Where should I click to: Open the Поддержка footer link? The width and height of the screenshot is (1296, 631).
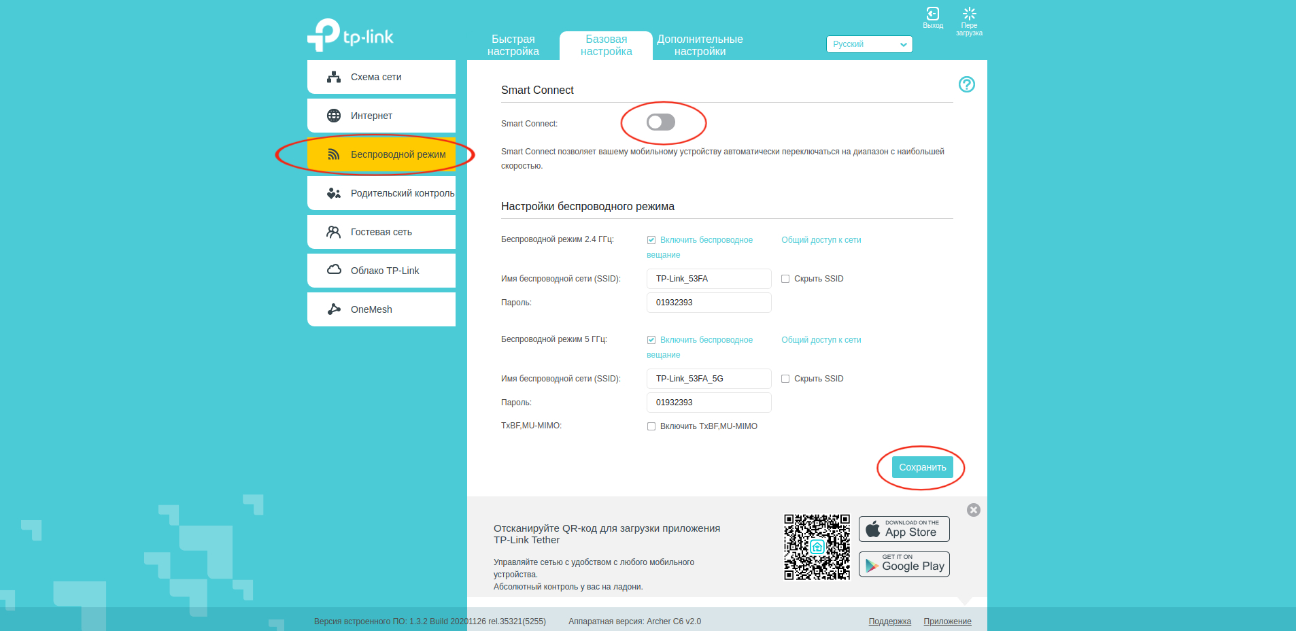click(889, 621)
